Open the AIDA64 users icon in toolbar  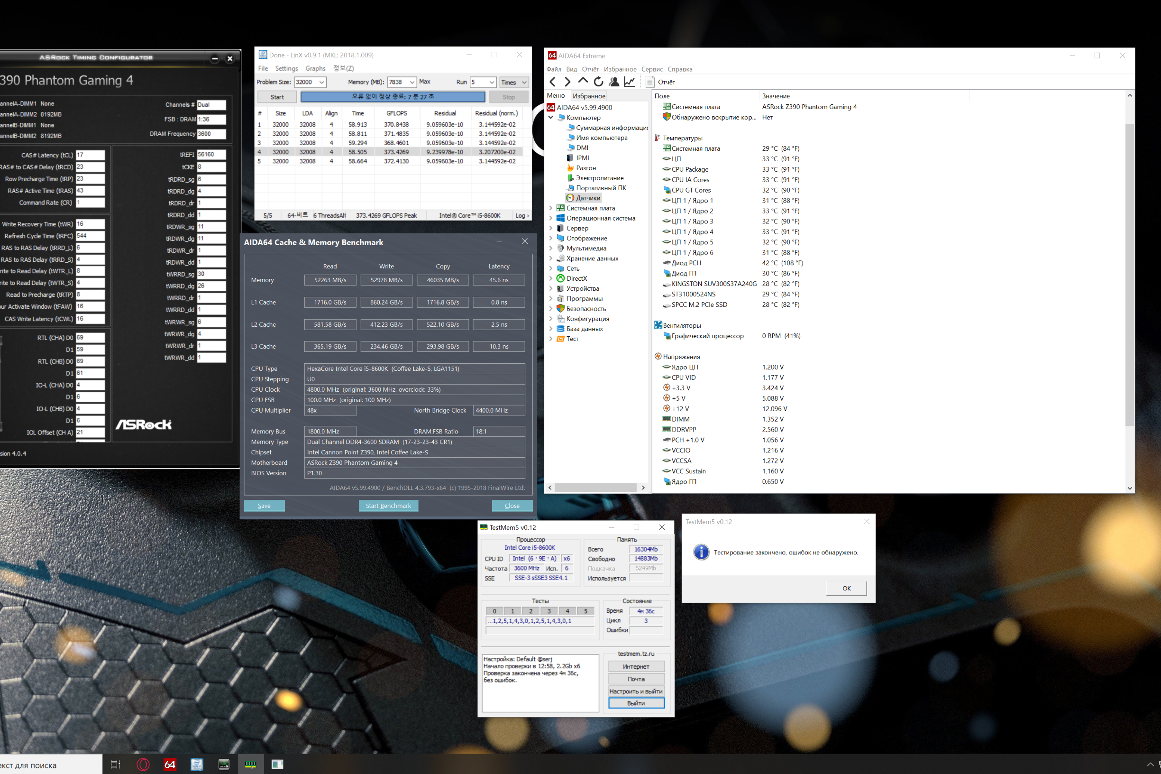point(614,82)
